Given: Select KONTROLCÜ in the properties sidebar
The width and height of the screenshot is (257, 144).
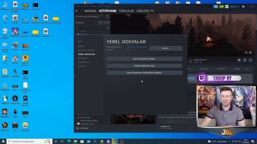Looking at the screenshot, I should pyautogui.click(x=84, y=62).
